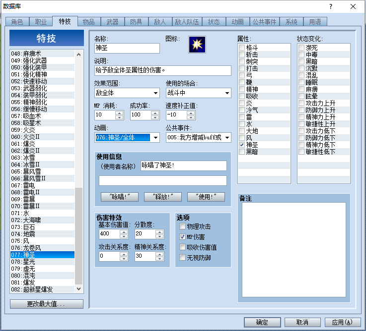Viewport: 366px width, 331px height.
Task: Uncheck the 神圣 attribute checkbox
Action: click(x=241, y=145)
